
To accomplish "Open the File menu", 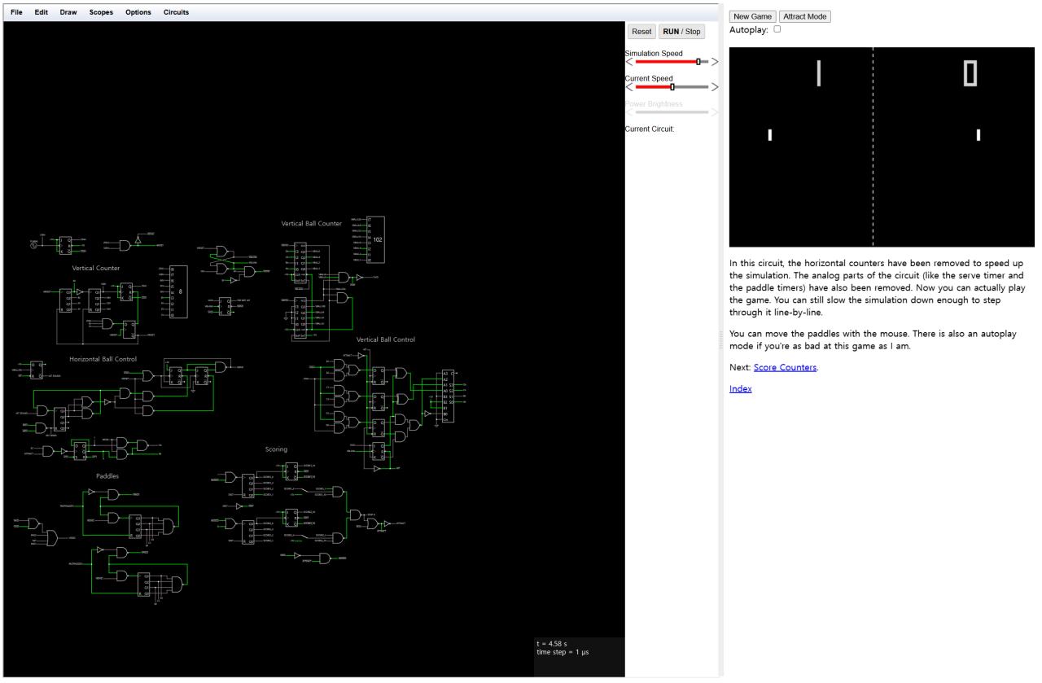I will (x=17, y=12).
